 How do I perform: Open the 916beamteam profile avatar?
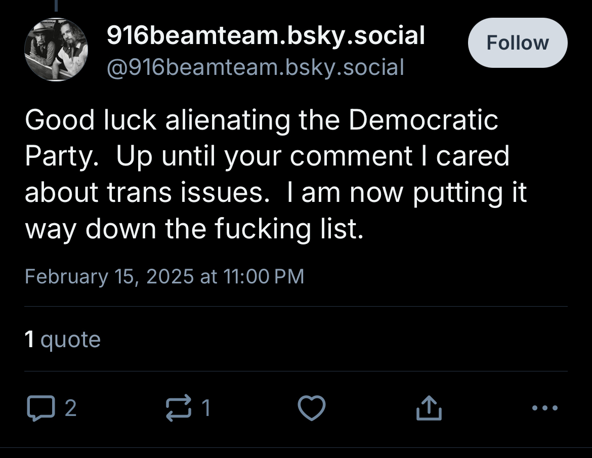coord(56,50)
